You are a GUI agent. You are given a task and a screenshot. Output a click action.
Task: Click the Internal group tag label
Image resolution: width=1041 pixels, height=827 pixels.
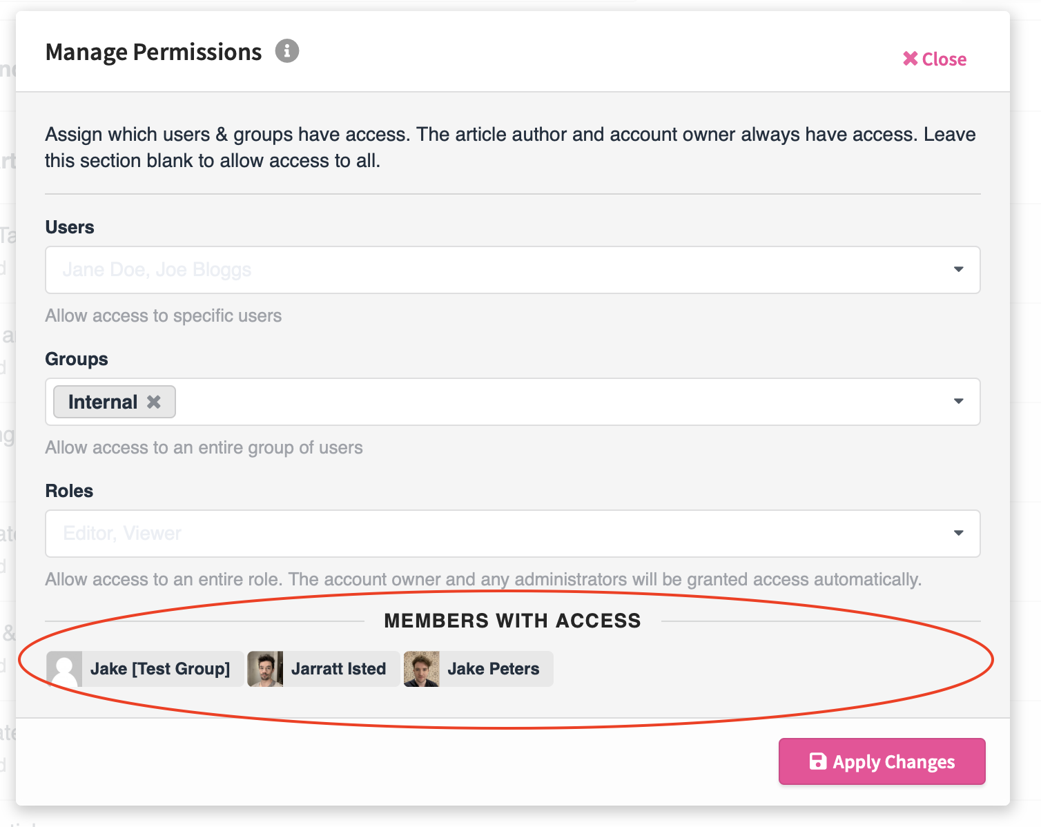(103, 402)
